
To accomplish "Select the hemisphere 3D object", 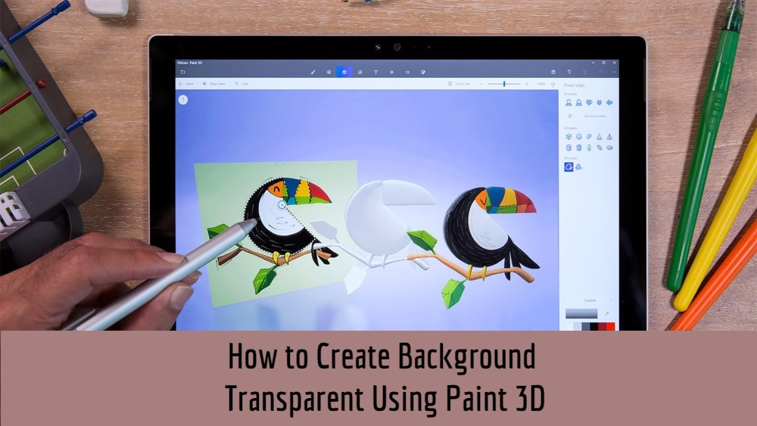I will [x=589, y=137].
